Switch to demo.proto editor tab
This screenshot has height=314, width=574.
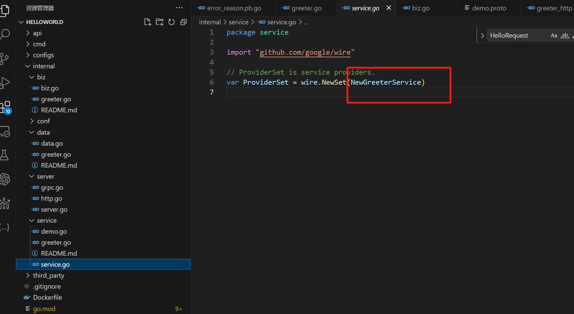[489, 8]
